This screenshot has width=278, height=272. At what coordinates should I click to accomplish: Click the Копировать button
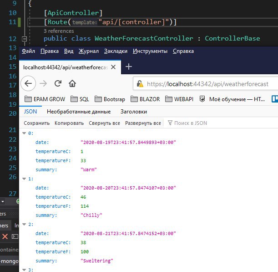click(69, 123)
